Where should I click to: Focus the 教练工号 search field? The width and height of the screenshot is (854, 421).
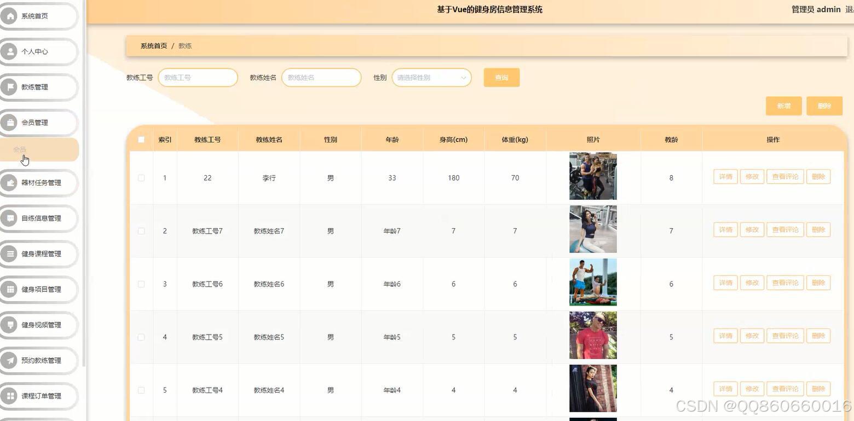click(198, 78)
